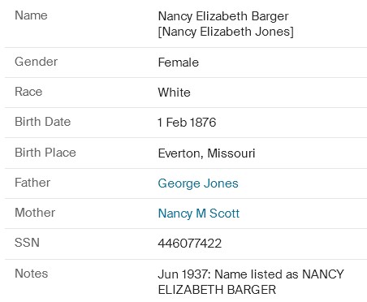Viewport: 367px width, 302px height.
Task: Select the SSN value 446077422
Action: pyautogui.click(x=190, y=244)
